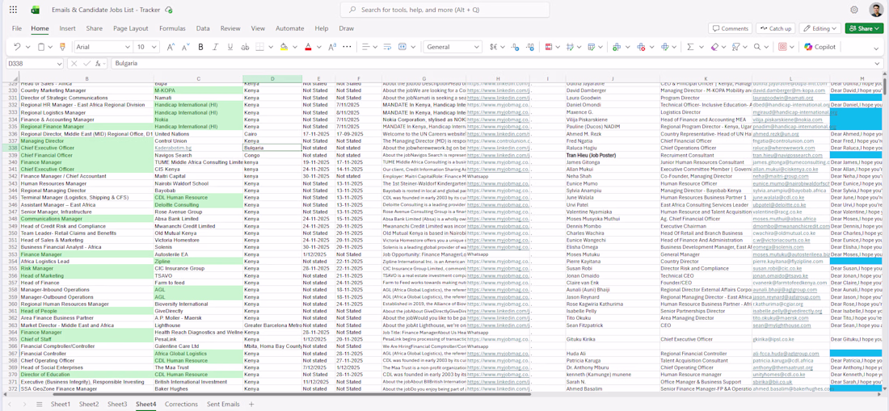Open the Sent Emails sheet tab
889x411 pixels.
click(223, 405)
